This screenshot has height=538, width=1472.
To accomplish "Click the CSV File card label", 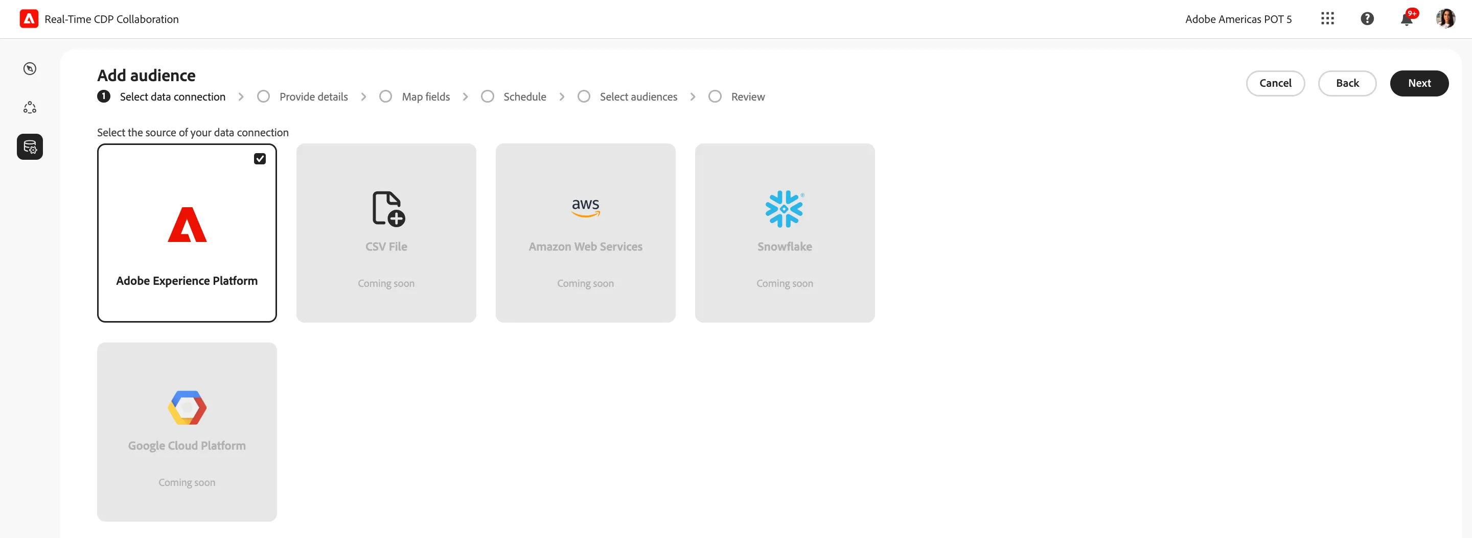I will tap(386, 247).
